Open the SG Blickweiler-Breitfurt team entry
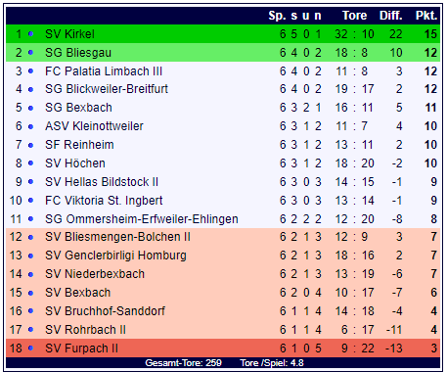The height and width of the screenshot is (372, 447). [x=107, y=89]
